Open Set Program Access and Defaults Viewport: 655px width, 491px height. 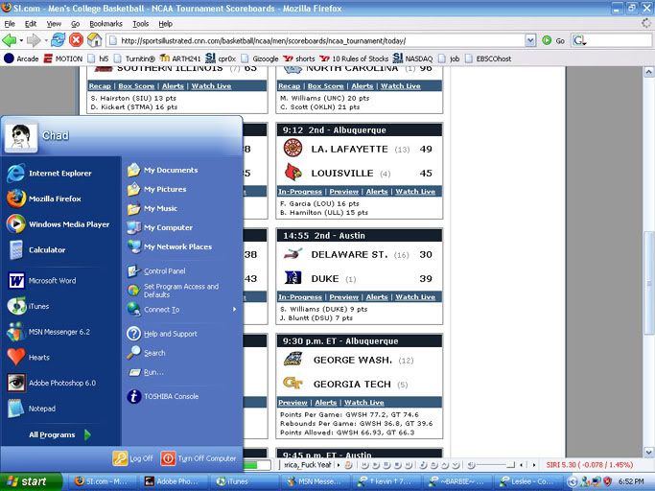tap(173, 291)
